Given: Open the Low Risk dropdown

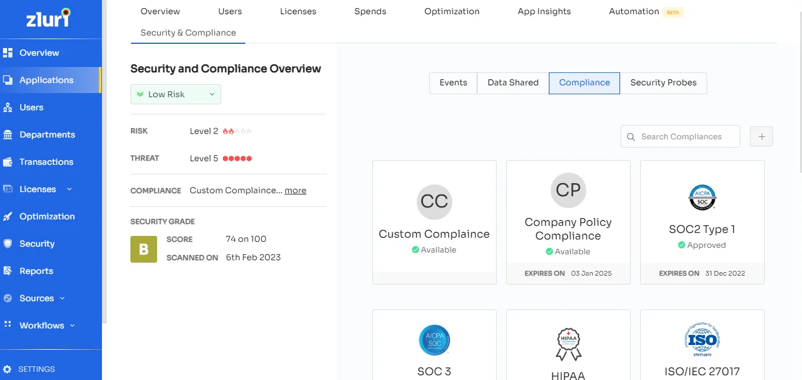Looking at the screenshot, I should tap(175, 94).
